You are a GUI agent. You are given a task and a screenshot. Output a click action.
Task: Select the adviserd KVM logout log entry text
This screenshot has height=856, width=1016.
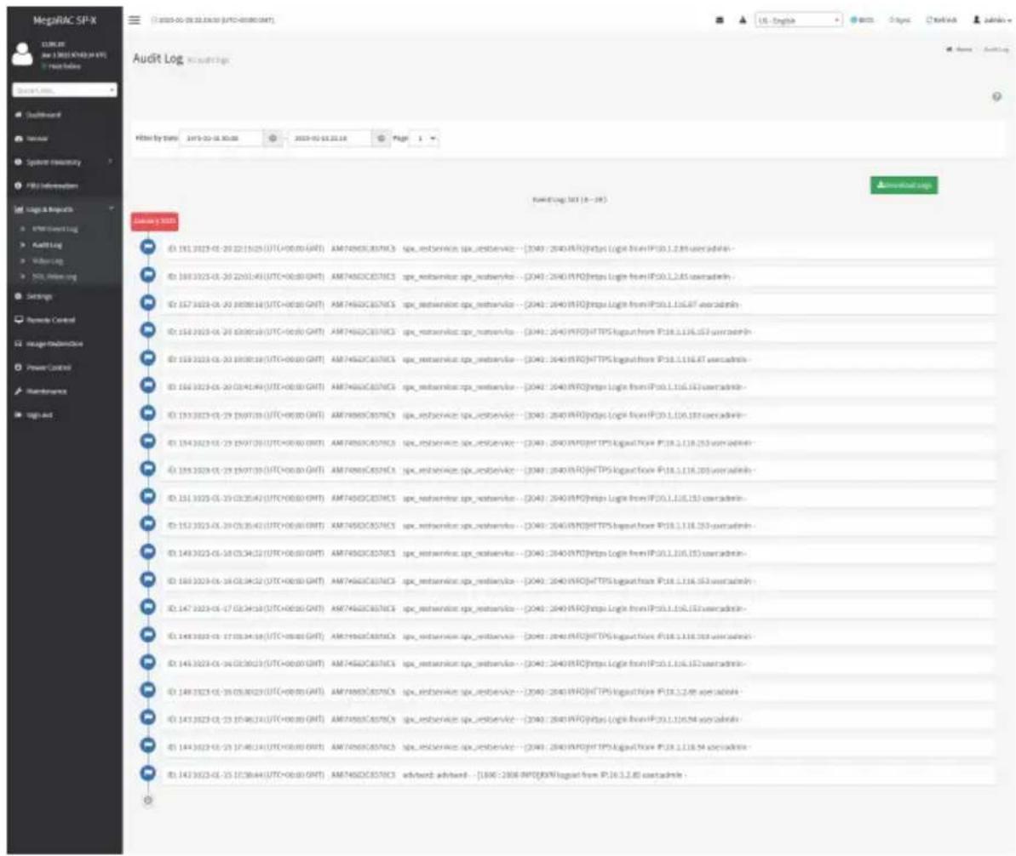427,774
